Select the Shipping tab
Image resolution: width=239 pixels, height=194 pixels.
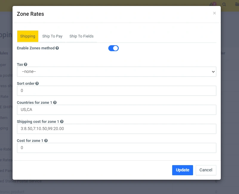pos(28,36)
